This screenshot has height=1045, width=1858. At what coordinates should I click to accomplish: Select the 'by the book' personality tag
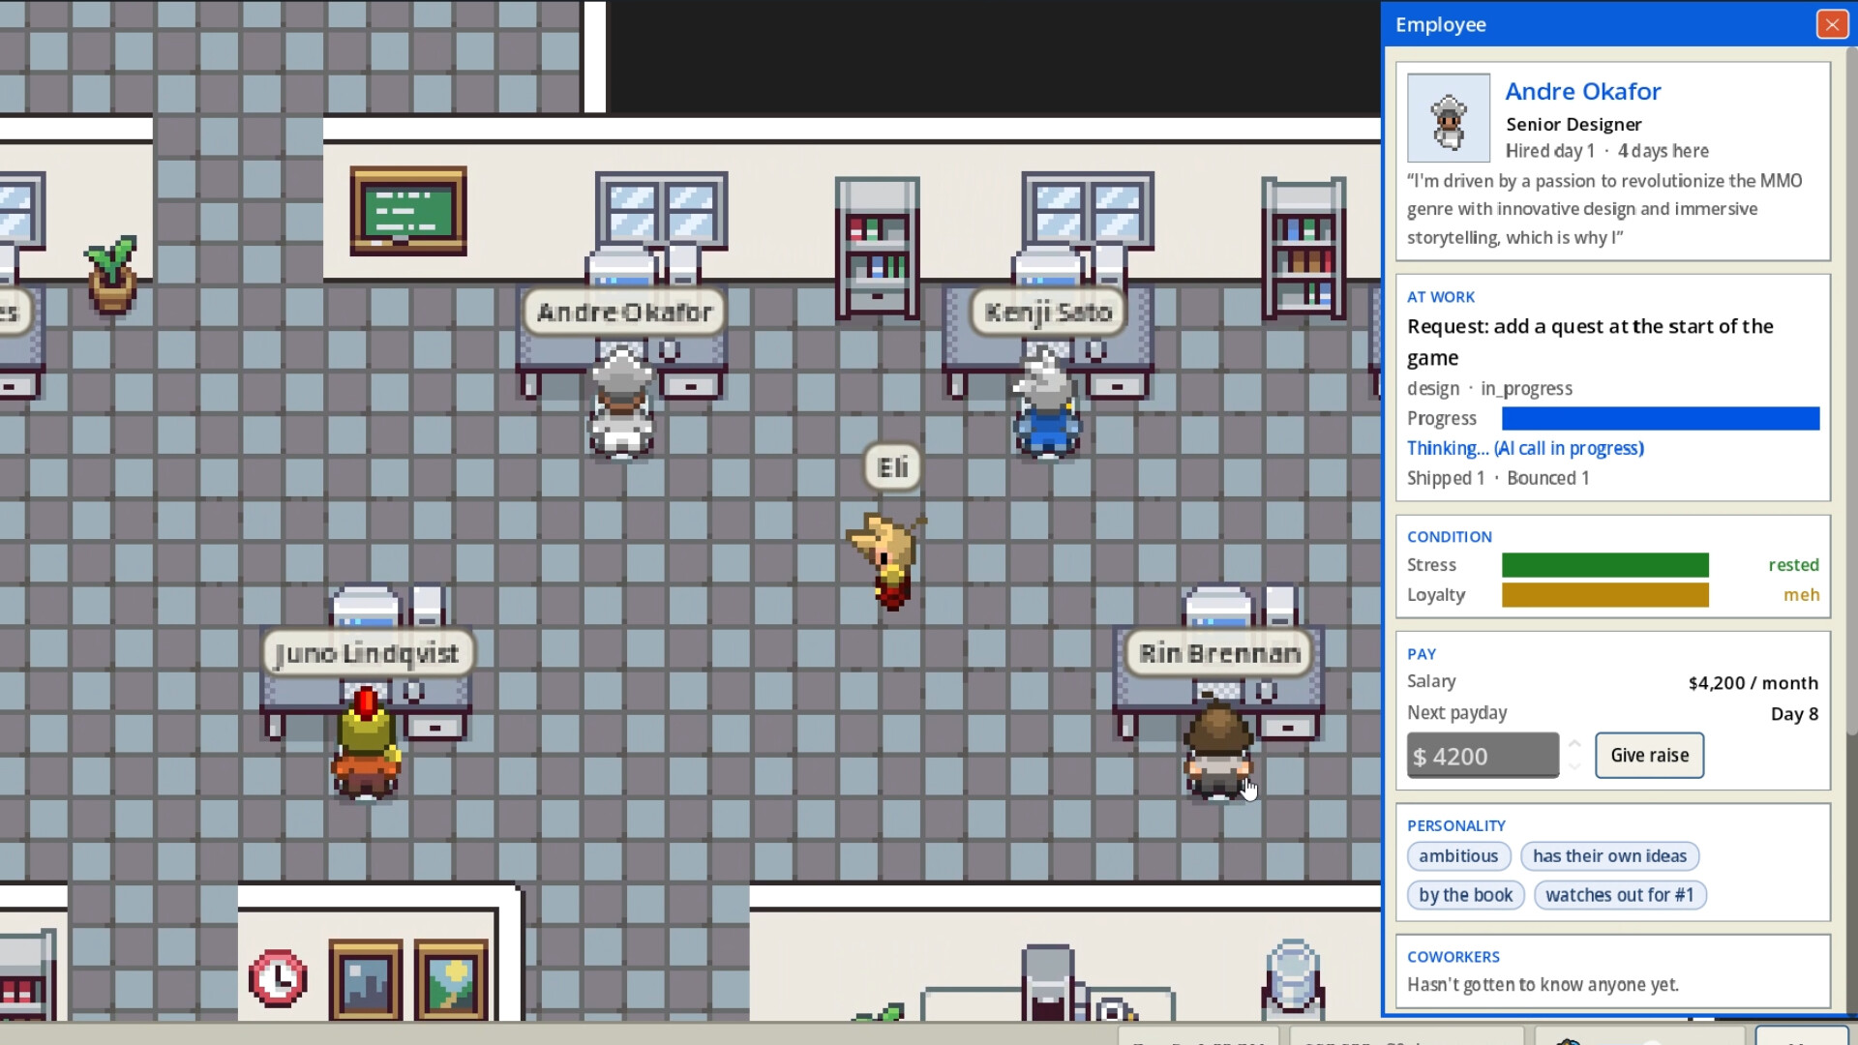pos(1465,895)
